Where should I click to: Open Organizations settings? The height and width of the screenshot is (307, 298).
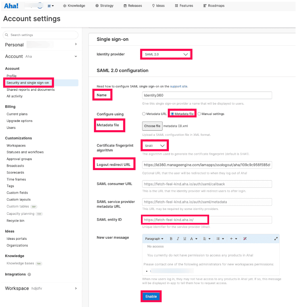tap(17, 245)
